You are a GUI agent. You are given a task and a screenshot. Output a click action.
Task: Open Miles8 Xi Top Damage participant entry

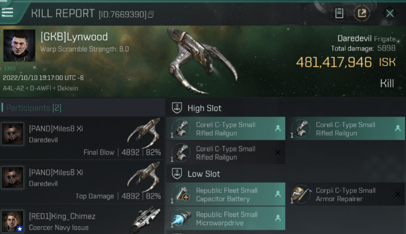point(82,182)
